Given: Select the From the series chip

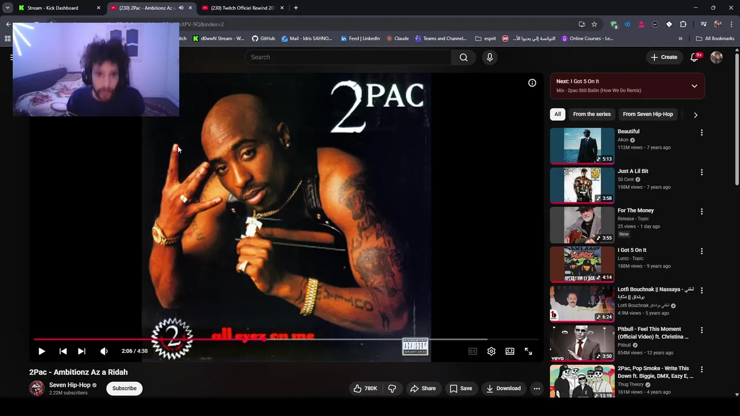Looking at the screenshot, I should [591, 114].
